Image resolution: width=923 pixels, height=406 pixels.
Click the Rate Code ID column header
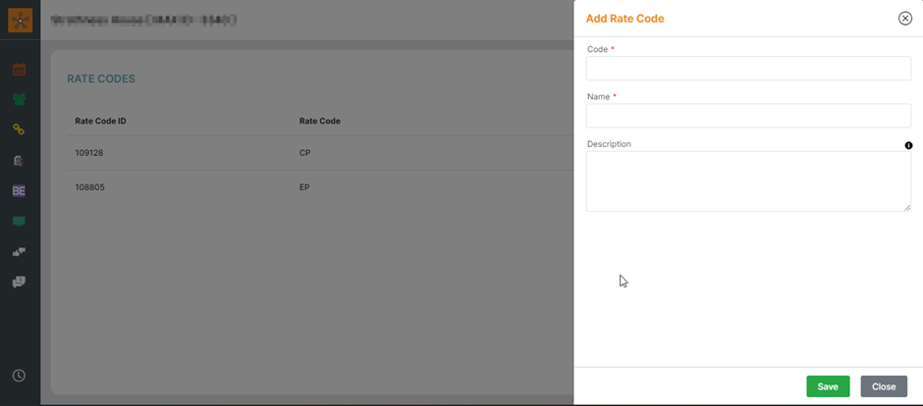(x=100, y=121)
